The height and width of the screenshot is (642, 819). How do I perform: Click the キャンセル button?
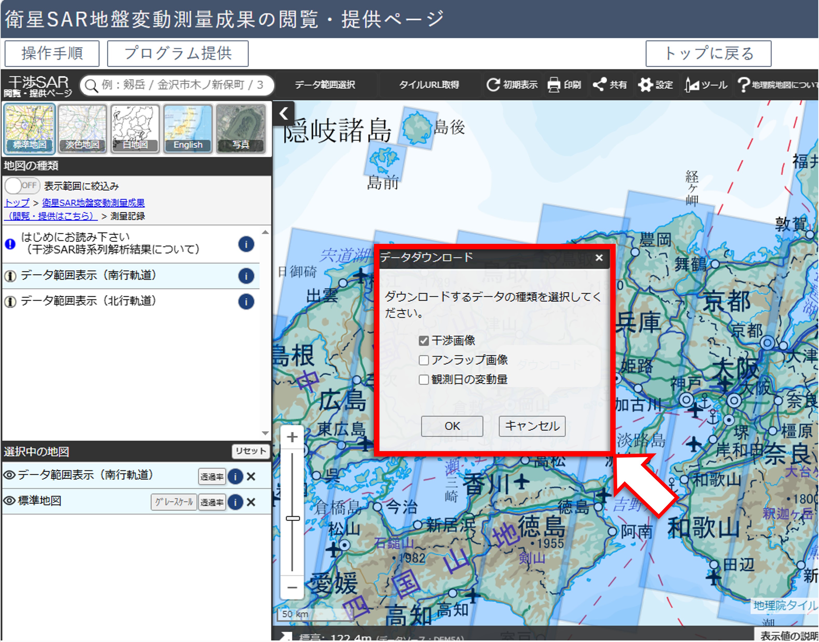532,426
